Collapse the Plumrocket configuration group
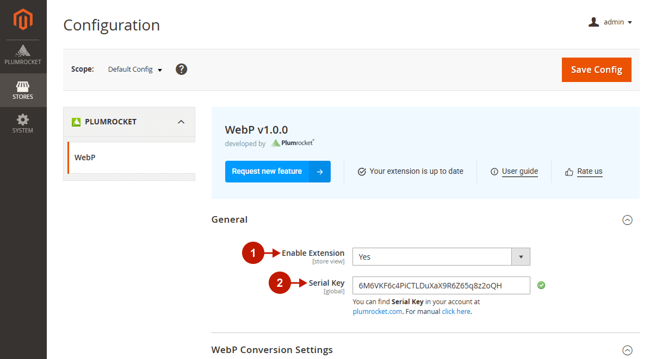 tap(181, 122)
